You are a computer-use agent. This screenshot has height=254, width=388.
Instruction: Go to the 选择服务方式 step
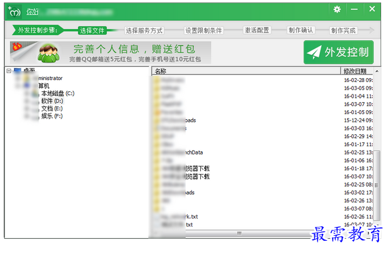pos(144,30)
